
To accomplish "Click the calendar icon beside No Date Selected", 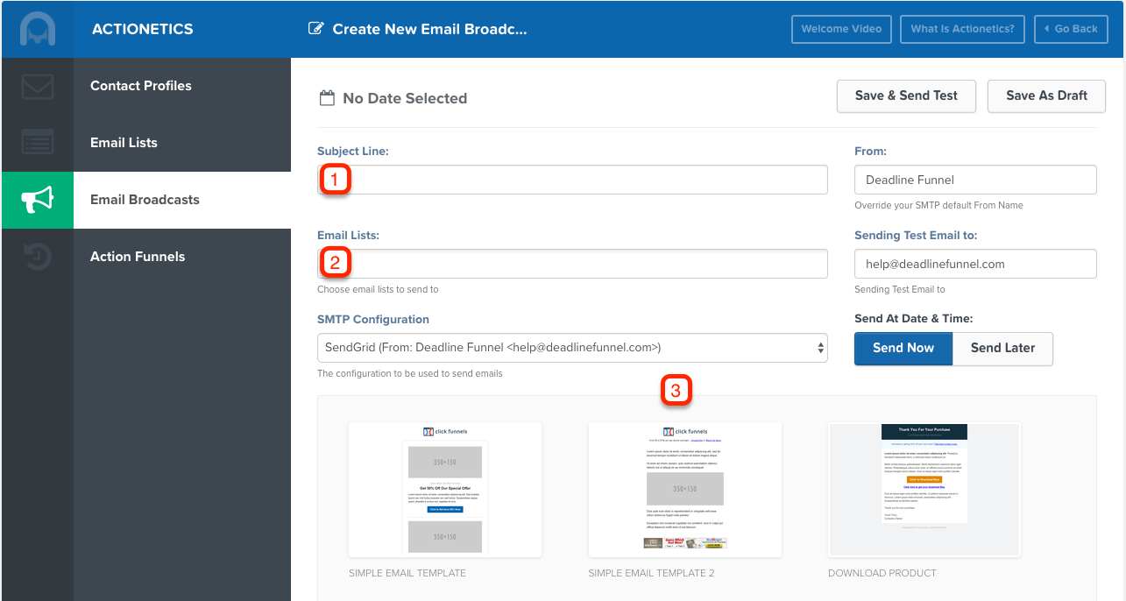I will pyautogui.click(x=326, y=98).
